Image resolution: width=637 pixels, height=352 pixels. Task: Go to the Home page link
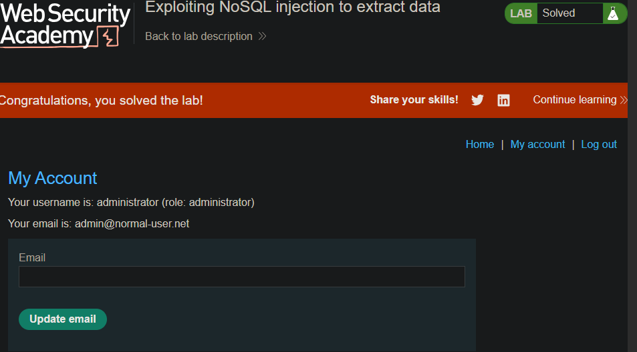[480, 144]
